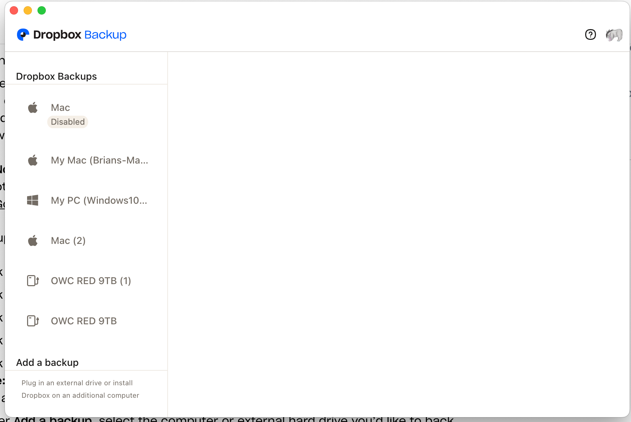Viewport: 631px width, 422px height.
Task: Click the Dropbox Backup title text
Action: tap(80, 35)
